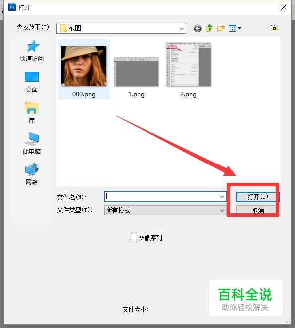Open 网络 in the sidebar
This screenshot has height=328, width=295.
point(32,174)
